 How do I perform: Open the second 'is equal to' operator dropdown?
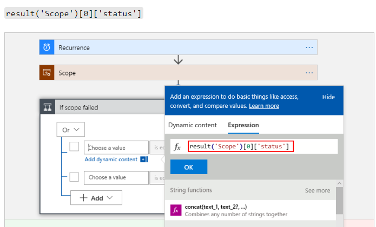pyautogui.click(x=157, y=178)
